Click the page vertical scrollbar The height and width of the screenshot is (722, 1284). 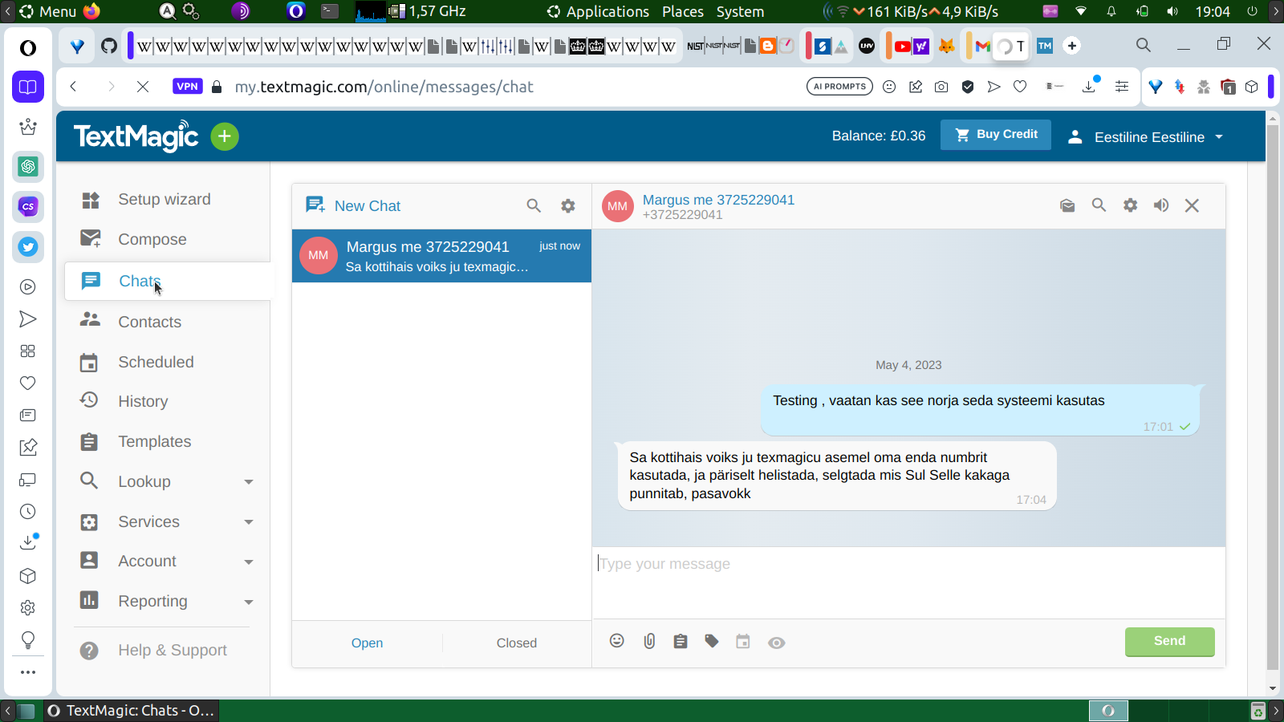[x=1272, y=397]
